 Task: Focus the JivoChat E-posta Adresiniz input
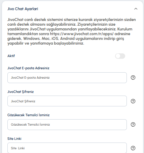[67, 78]
